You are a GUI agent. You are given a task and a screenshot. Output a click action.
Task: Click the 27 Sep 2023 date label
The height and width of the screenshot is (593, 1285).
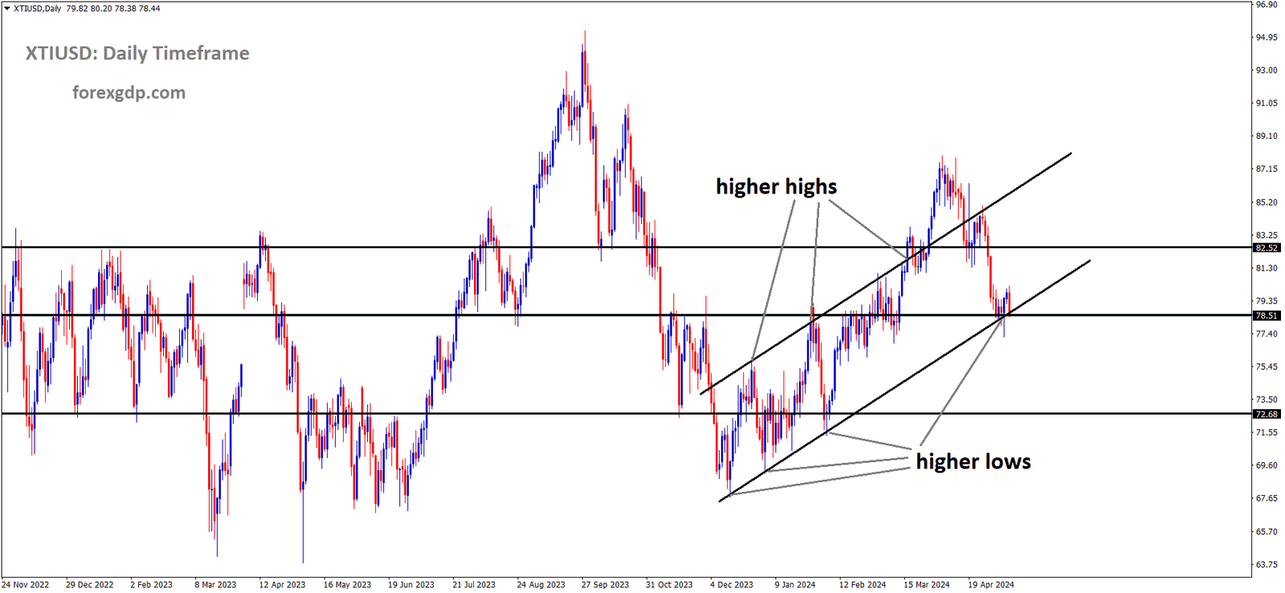click(x=606, y=585)
